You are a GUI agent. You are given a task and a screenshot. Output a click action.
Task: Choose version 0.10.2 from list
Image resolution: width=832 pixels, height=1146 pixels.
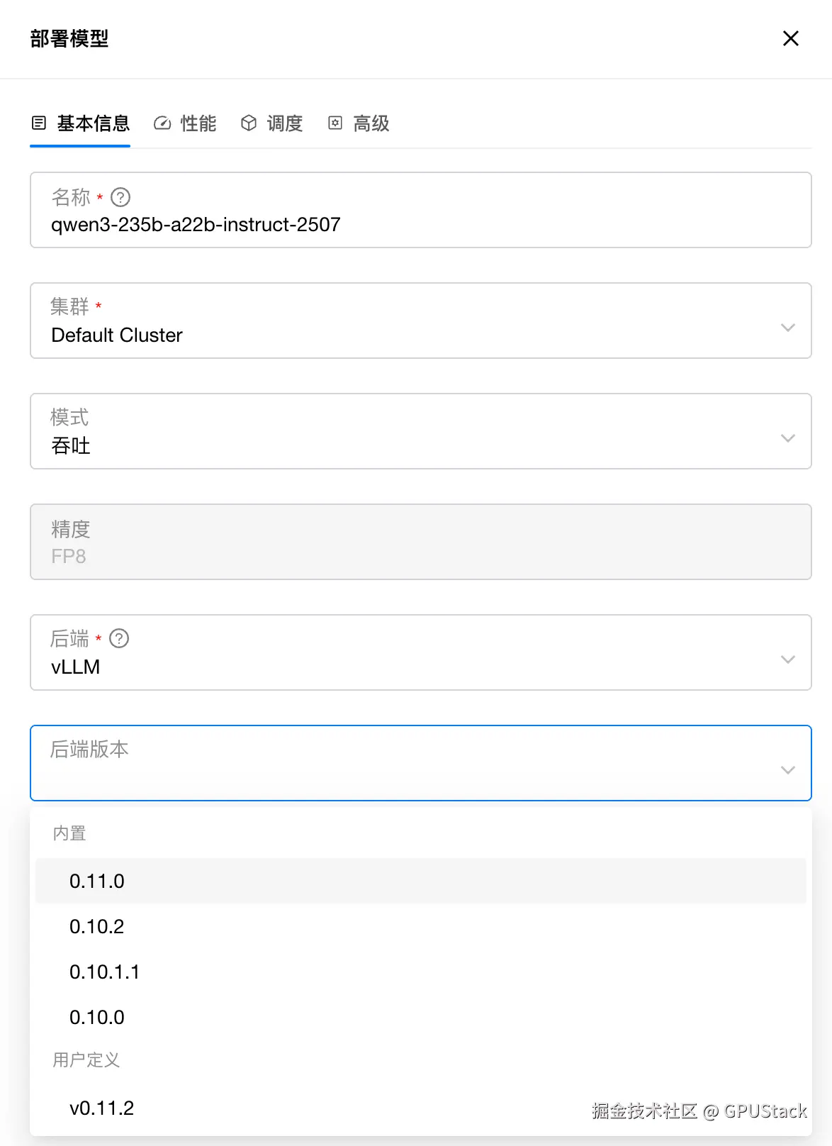click(x=97, y=926)
